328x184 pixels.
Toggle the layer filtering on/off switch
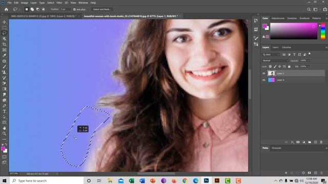click(x=310, y=54)
